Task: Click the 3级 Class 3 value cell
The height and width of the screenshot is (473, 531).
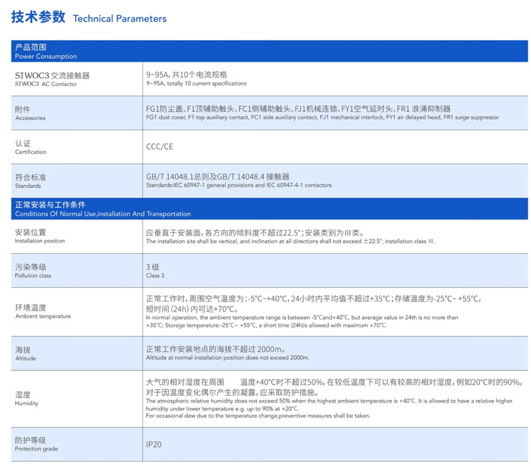Action: [x=154, y=271]
